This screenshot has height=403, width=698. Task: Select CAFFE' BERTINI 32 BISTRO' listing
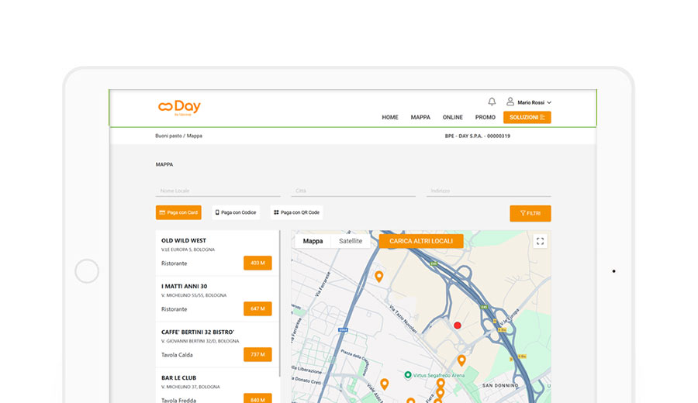click(x=217, y=345)
